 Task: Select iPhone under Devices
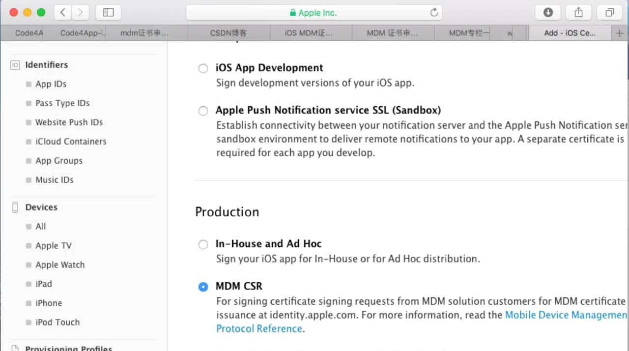click(49, 303)
